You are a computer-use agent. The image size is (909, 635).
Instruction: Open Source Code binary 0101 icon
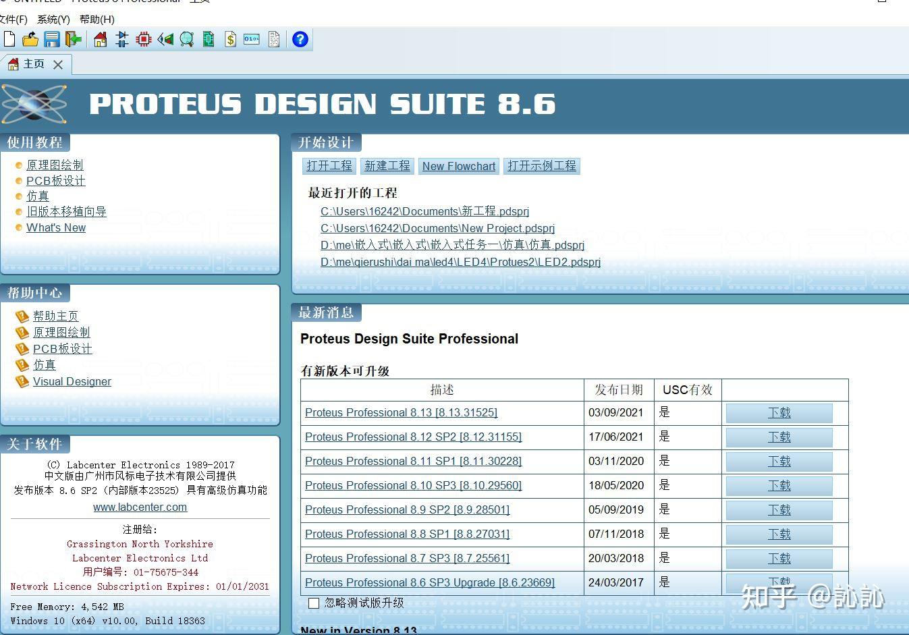252,39
